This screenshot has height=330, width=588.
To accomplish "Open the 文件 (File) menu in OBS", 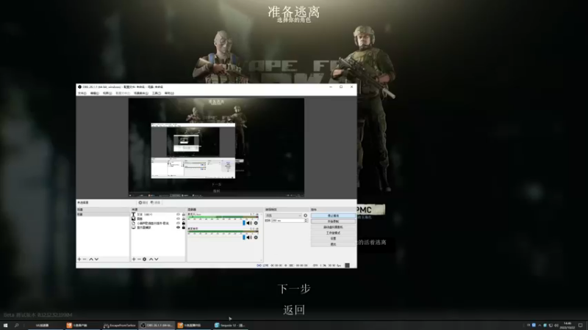I will tap(82, 93).
